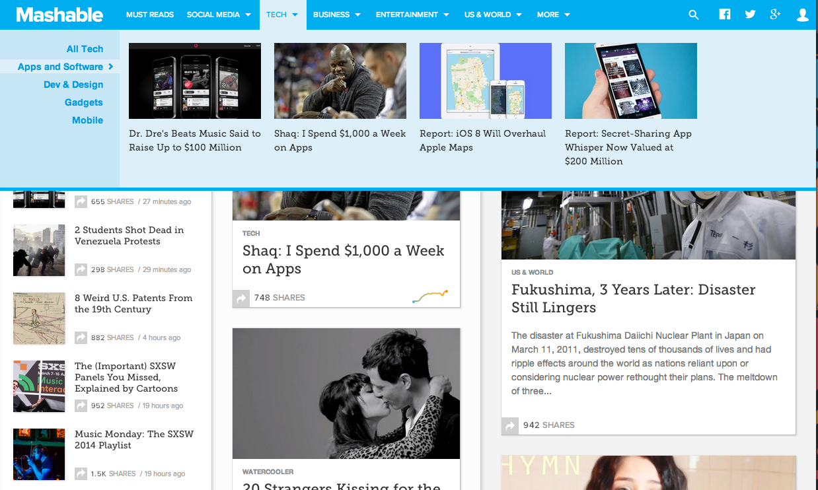Screen dimensions: 818x490
Task: Open the Twitter bird icon
Action: click(750, 15)
